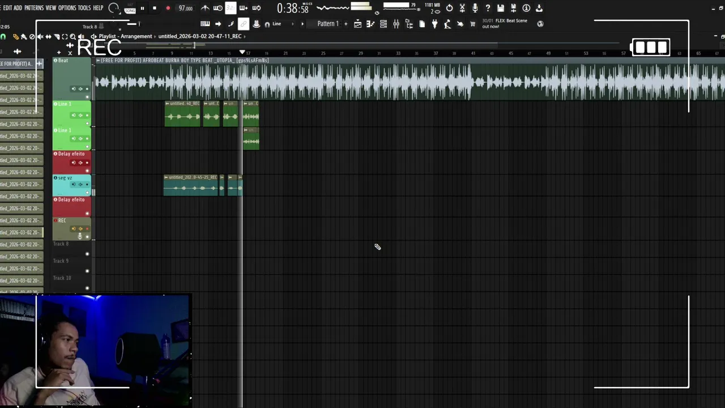Click the globe online news icon
The image size is (725, 408).
pyautogui.click(x=540, y=24)
